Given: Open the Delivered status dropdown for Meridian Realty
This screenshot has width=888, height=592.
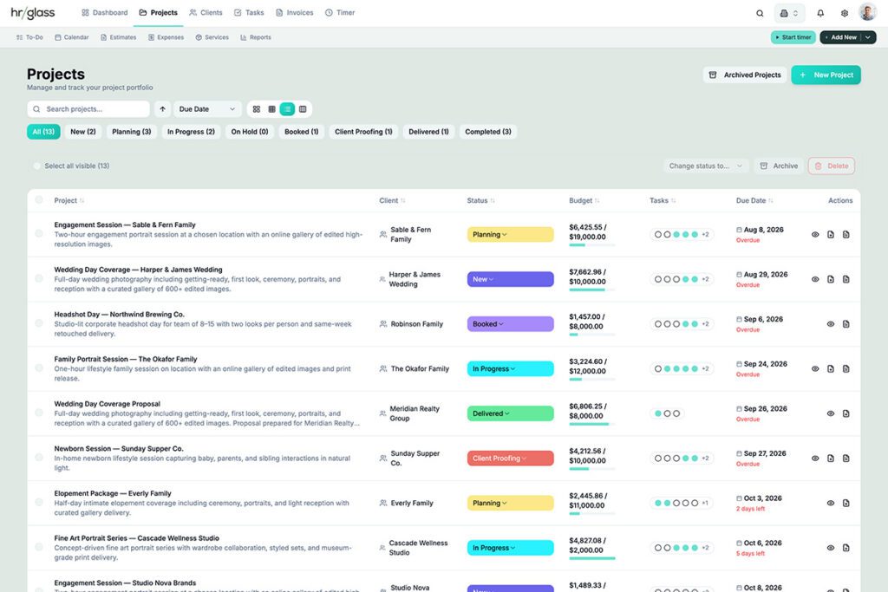Looking at the screenshot, I should (x=510, y=413).
